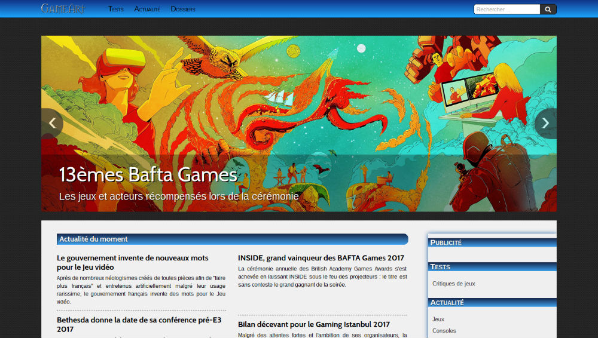Click the magnifier search button

pos(548,9)
